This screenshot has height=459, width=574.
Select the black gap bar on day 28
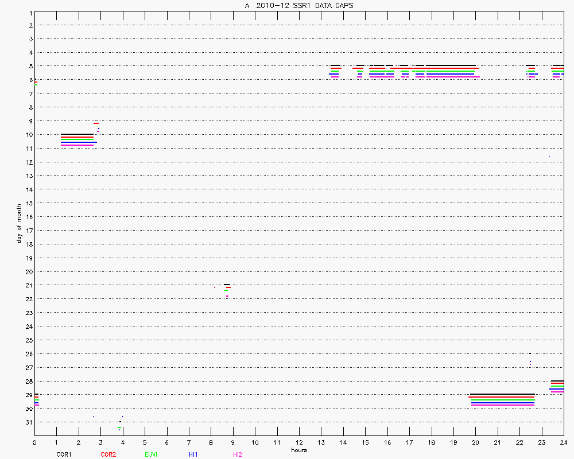pyautogui.click(x=557, y=381)
